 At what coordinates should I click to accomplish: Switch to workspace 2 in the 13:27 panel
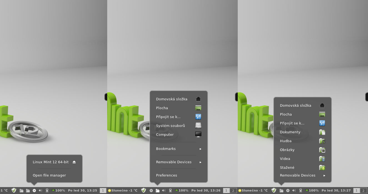363,190
